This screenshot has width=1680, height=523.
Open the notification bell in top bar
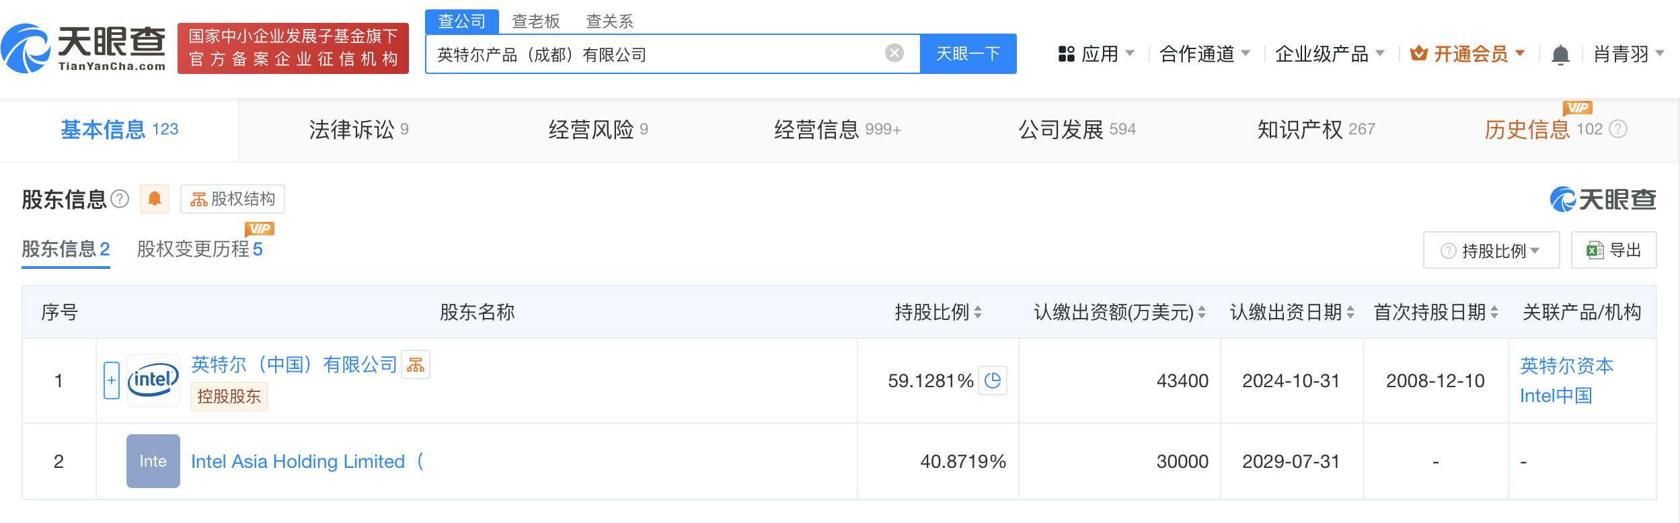(x=1560, y=54)
